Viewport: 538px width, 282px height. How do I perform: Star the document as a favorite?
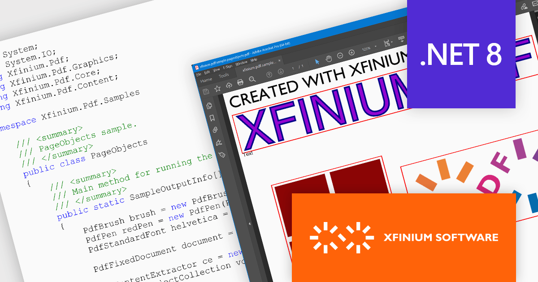(x=217, y=89)
